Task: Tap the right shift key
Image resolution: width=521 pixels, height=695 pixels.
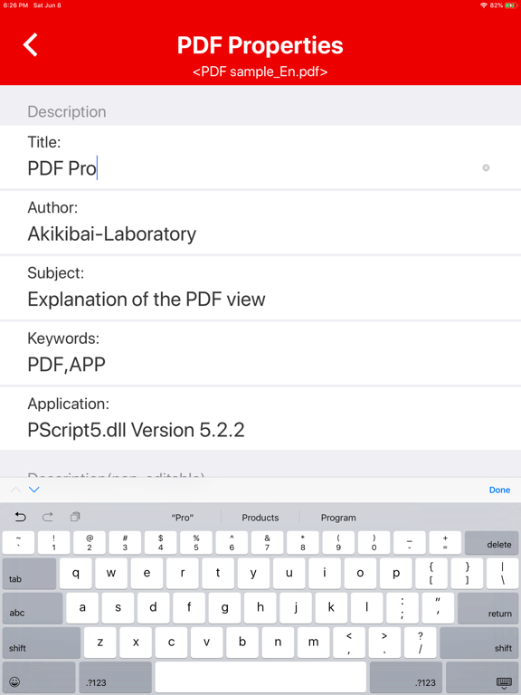Action: point(478,643)
